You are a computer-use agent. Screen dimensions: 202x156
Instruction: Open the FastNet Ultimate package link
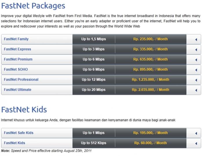[18, 90]
